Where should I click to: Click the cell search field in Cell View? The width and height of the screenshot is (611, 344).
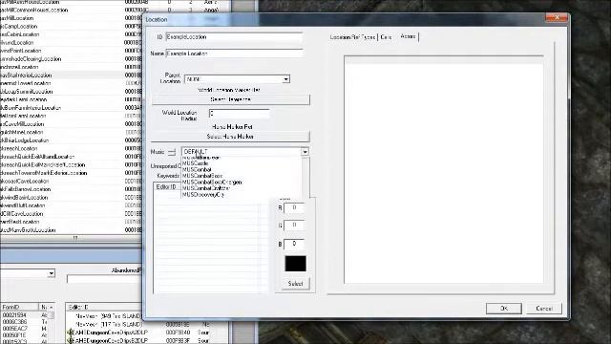click(x=104, y=279)
